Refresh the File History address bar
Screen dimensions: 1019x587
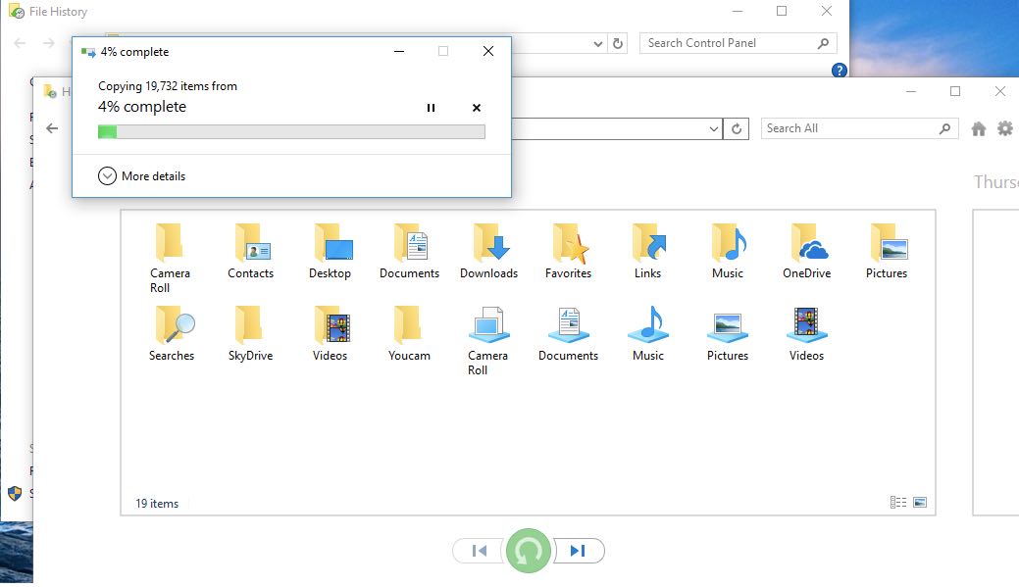738,128
